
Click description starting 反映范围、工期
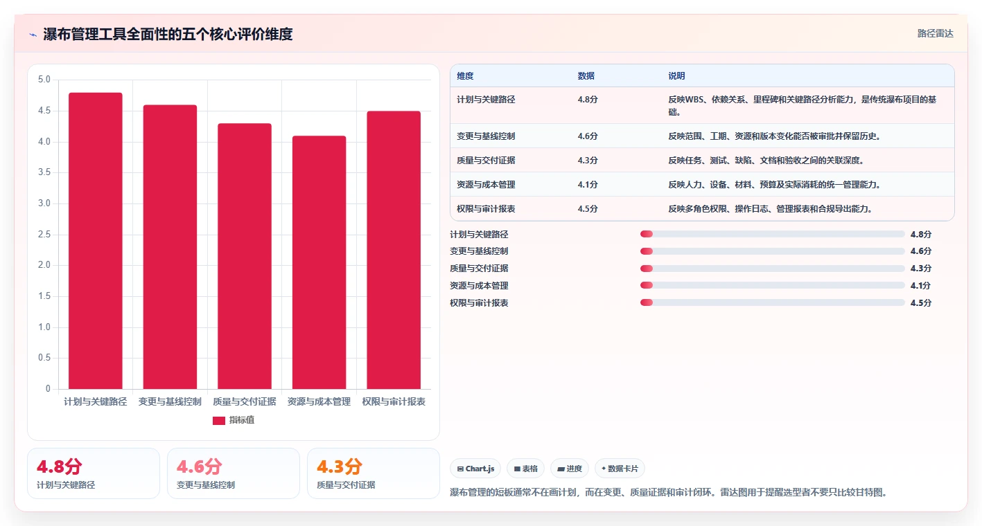coord(775,136)
